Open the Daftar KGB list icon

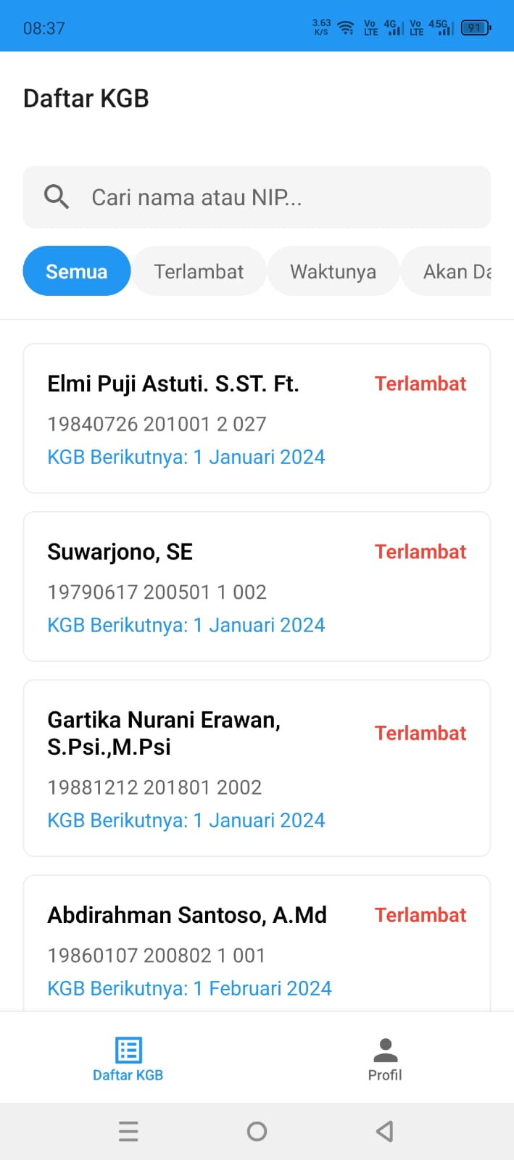128,1050
